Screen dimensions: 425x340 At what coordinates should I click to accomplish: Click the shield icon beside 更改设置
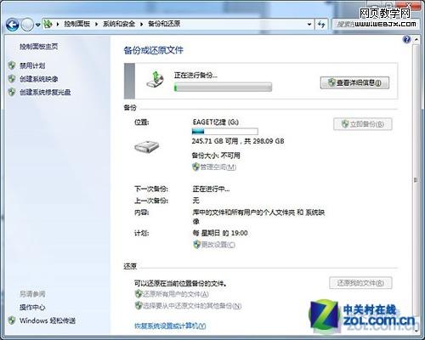(196, 244)
